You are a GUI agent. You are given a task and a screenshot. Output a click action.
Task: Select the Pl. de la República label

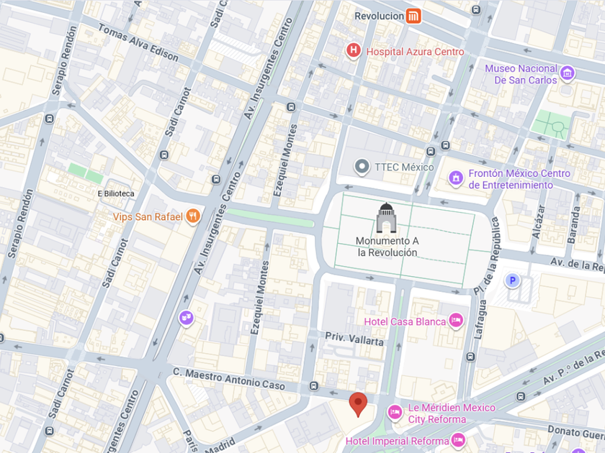point(487,256)
